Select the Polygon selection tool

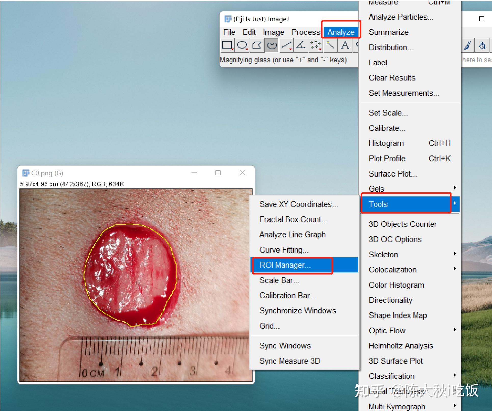(257, 46)
